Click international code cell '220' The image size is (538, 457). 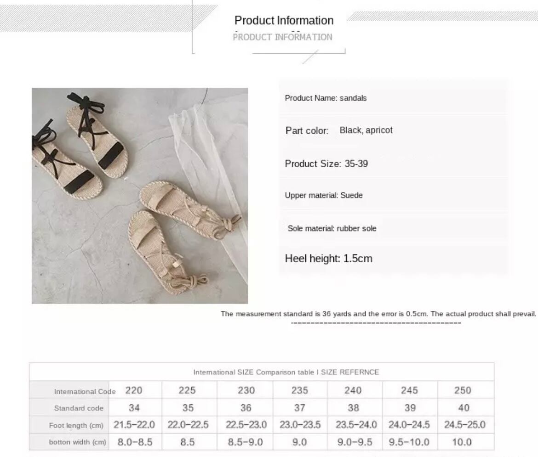point(134,390)
